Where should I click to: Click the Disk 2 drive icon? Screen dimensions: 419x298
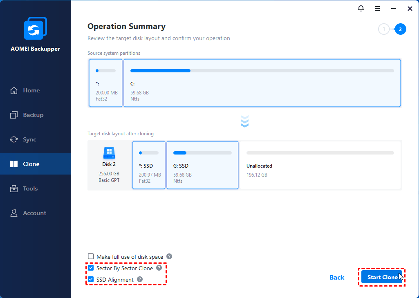click(x=109, y=153)
